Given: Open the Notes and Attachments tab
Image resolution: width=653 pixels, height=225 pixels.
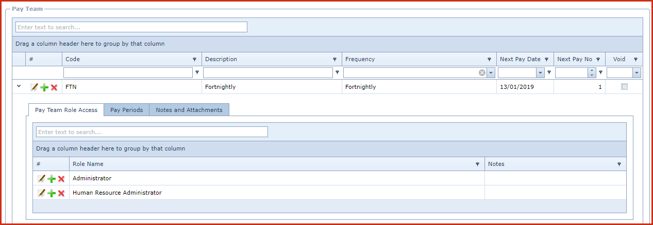Looking at the screenshot, I should [x=189, y=110].
